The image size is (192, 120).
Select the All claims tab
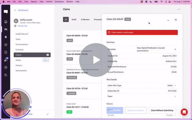click(66, 19)
